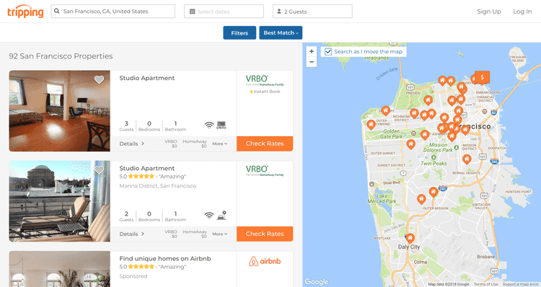This screenshot has height=287, width=541.
Task: Zoom in the map with plus button
Action: (x=311, y=51)
